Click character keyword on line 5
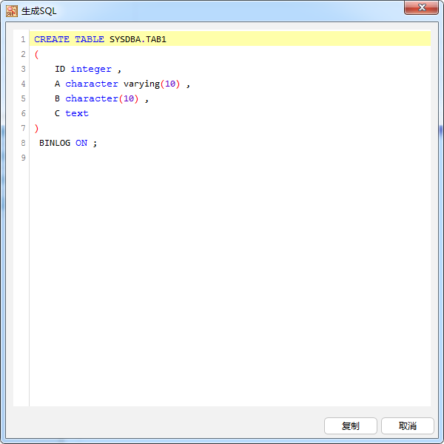The image size is (444, 444). [92, 98]
